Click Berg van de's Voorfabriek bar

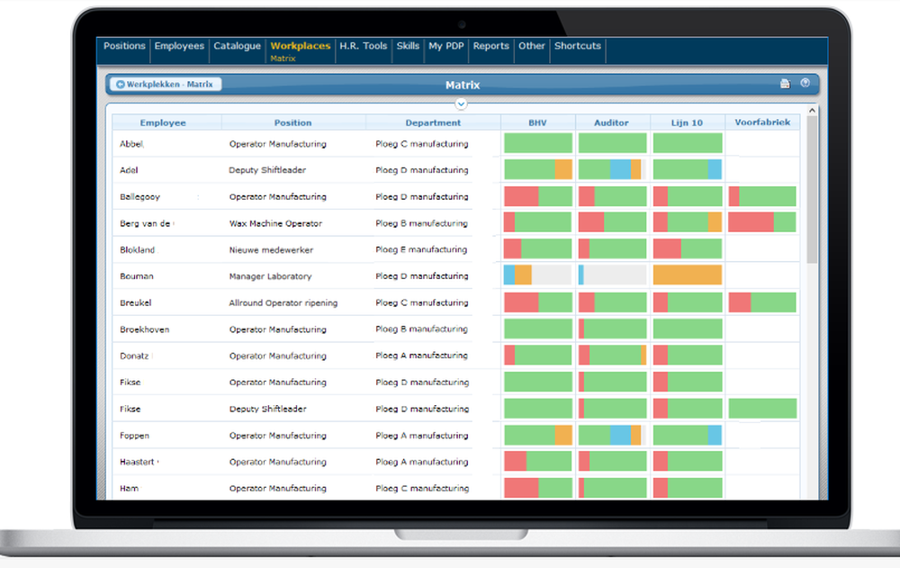761,222
